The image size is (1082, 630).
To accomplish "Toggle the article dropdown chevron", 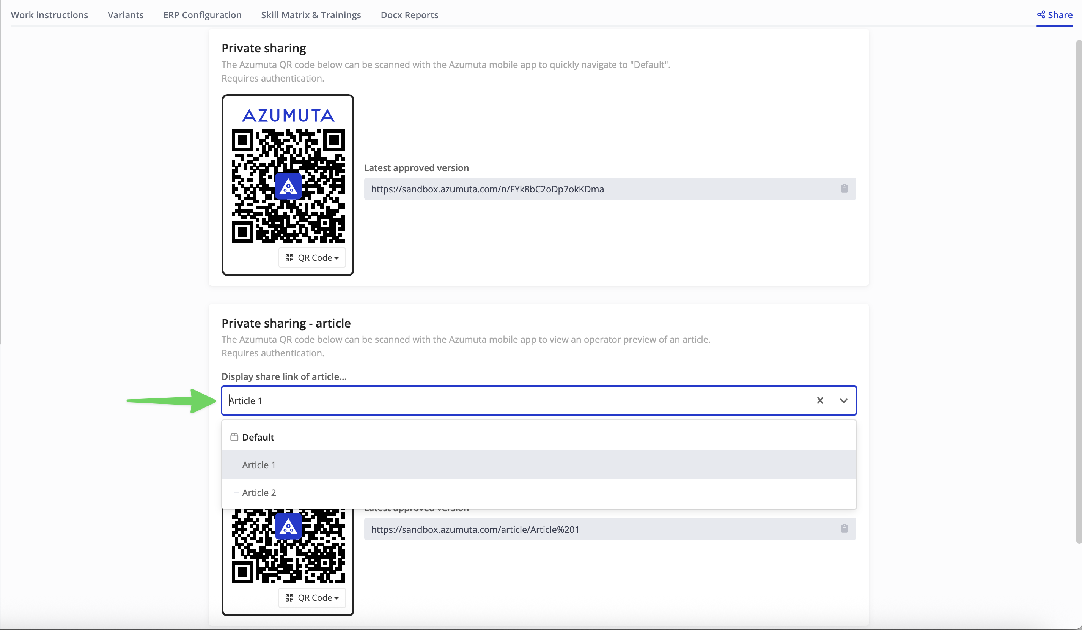I will point(843,400).
